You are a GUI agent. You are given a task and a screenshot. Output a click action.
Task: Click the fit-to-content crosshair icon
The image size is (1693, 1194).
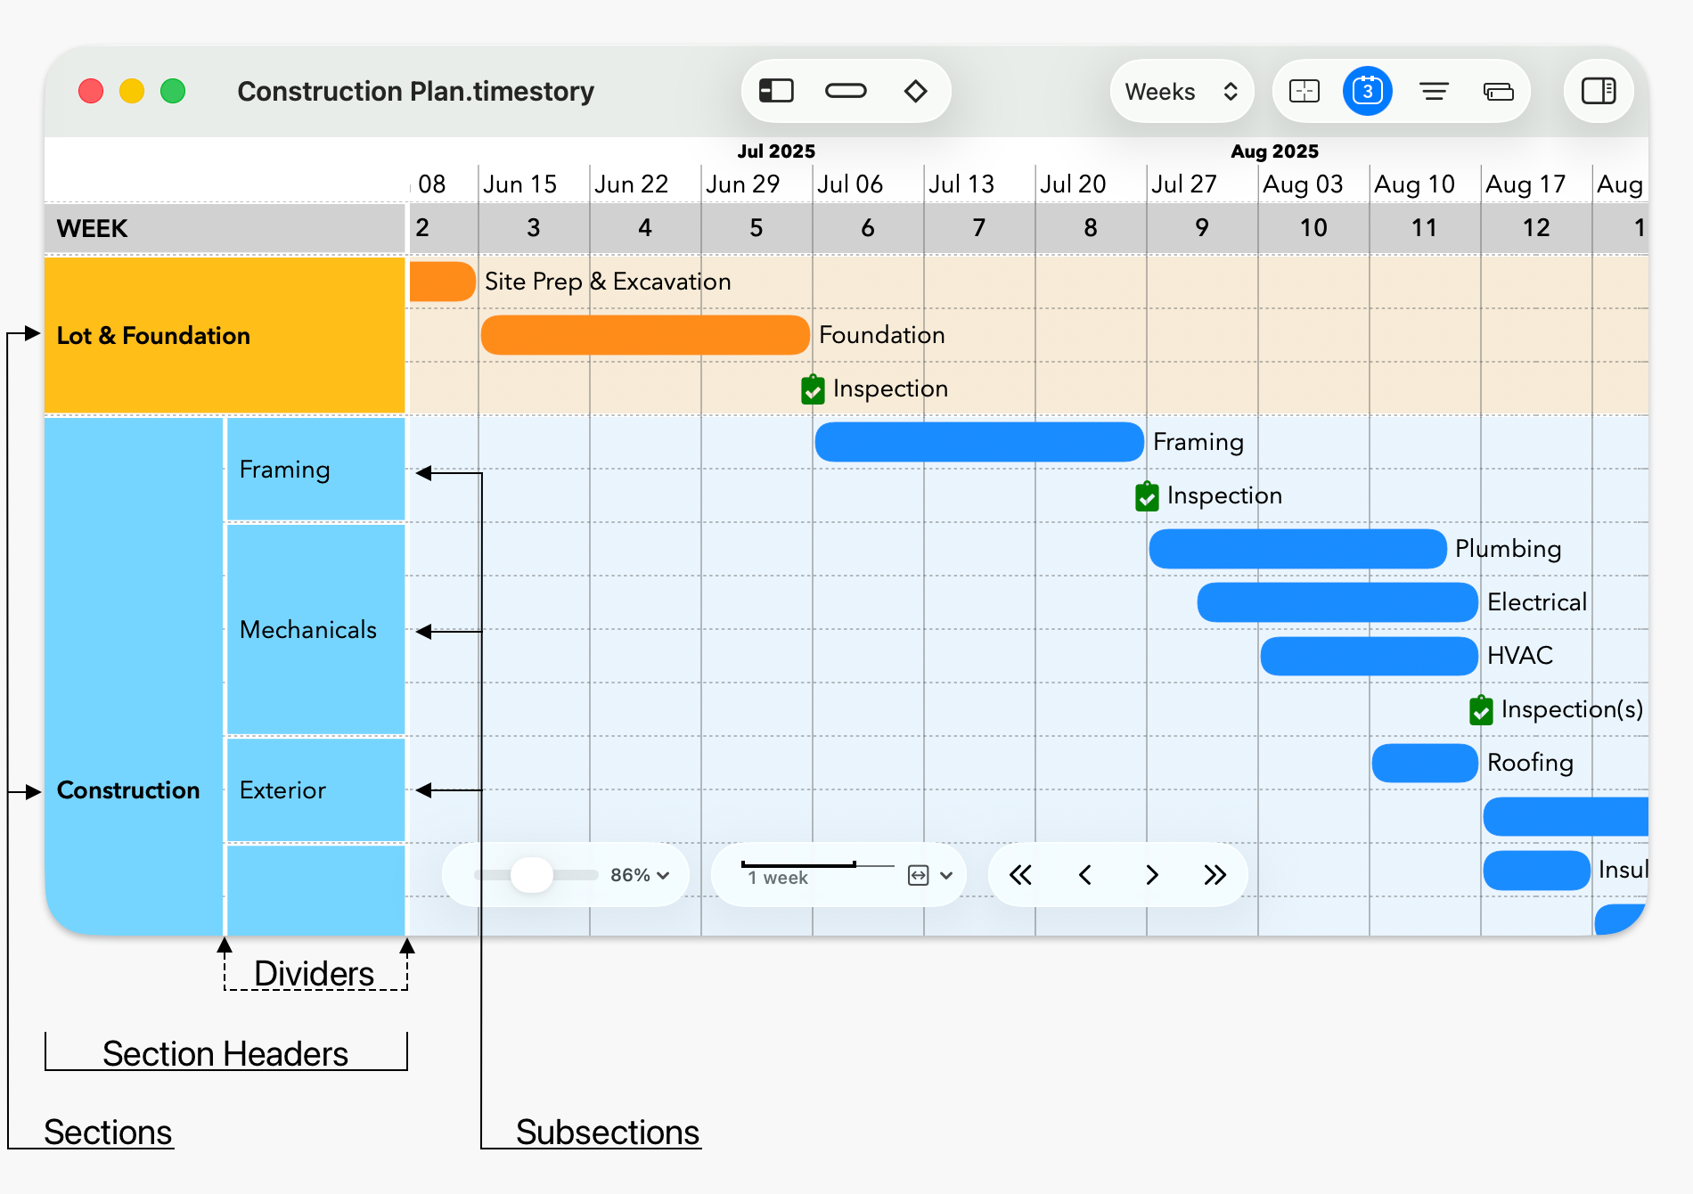pos(1303,90)
